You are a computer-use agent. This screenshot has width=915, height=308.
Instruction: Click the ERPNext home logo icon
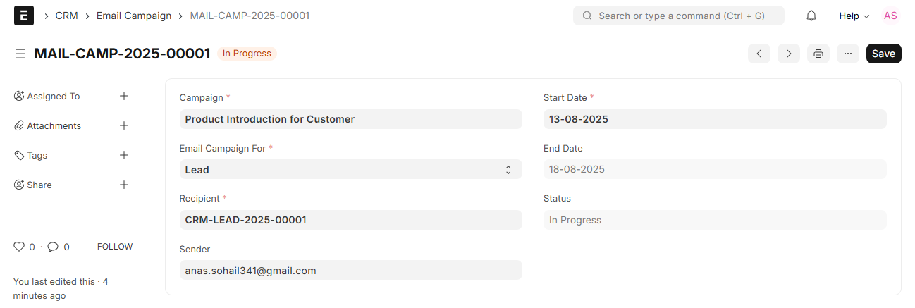point(24,16)
